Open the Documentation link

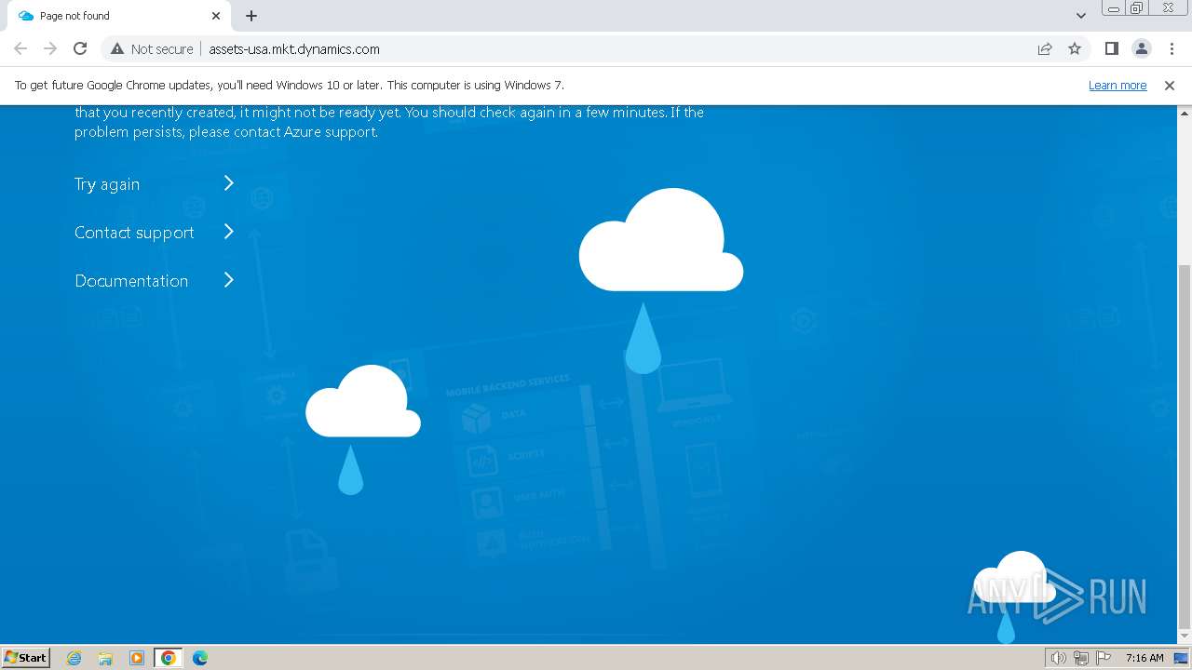pos(131,281)
